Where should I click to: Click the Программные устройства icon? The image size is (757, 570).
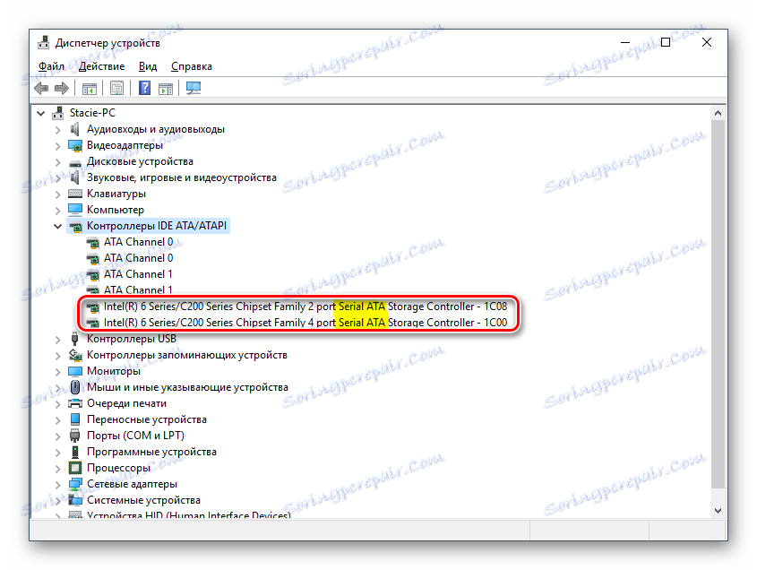(75, 452)
